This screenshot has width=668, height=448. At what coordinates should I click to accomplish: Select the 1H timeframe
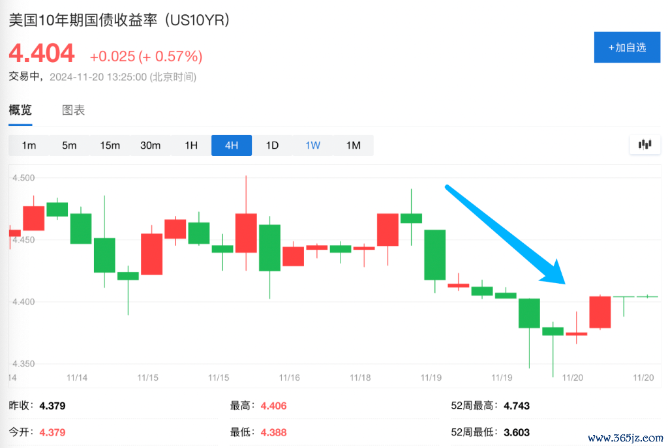coord(191,145)
